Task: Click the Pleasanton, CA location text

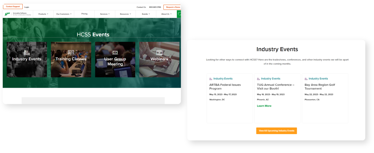Action: click(312, 100)
